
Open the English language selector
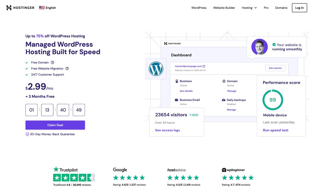(47, 8)
